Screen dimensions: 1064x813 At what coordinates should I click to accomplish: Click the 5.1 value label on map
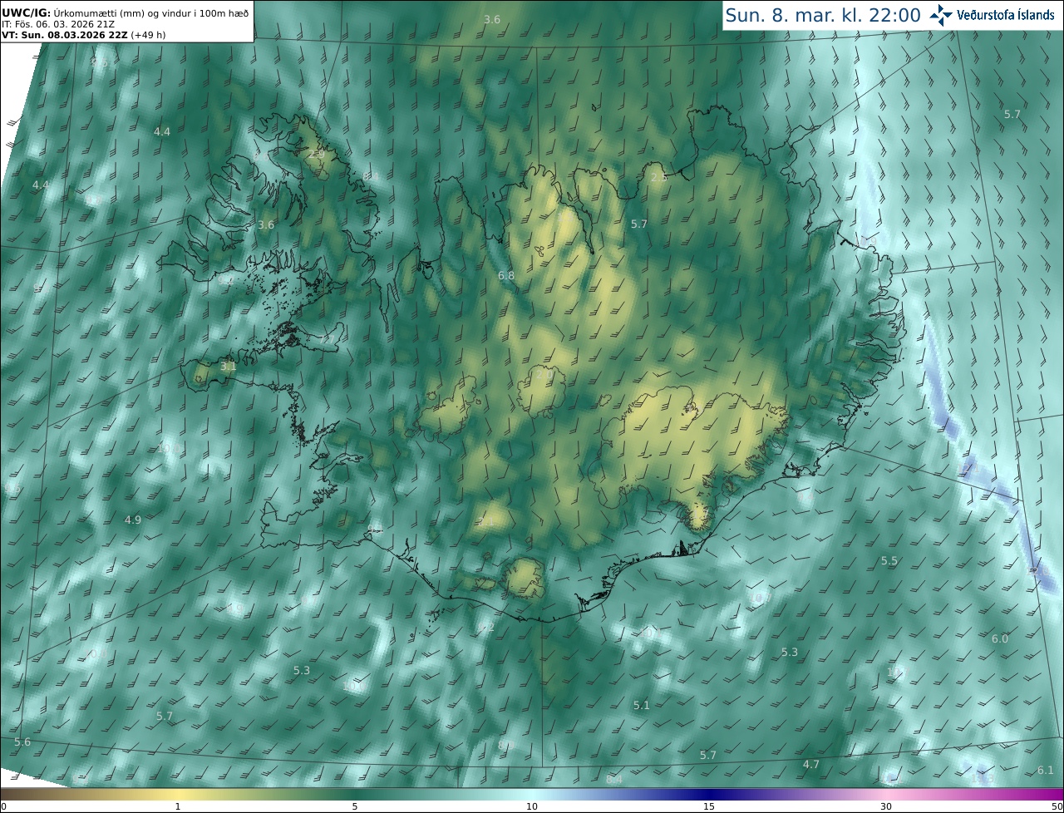coord(642,706)
